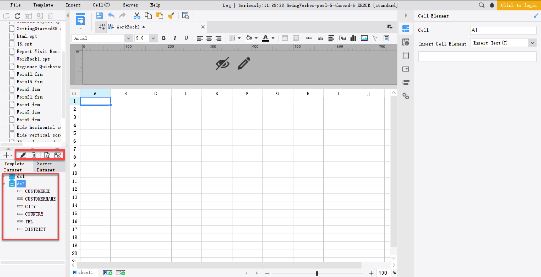Toggle the hide report header eye icon
This screenshot has height=277, width=541.
[222, 63]
